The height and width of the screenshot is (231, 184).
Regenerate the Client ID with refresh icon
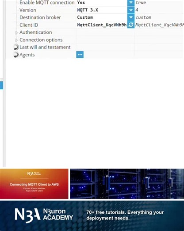point(131,25)
